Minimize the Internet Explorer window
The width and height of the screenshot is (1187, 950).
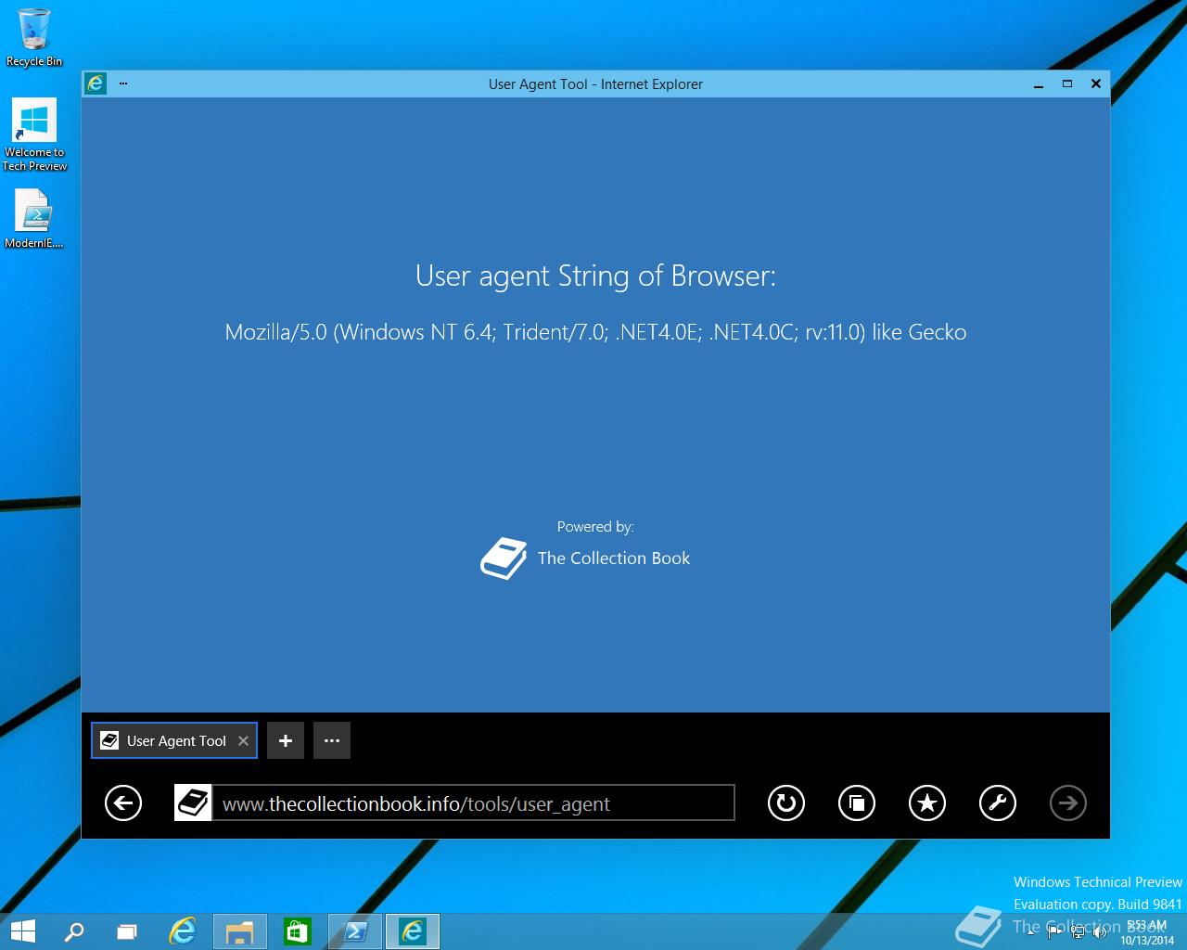[1039, 84]
